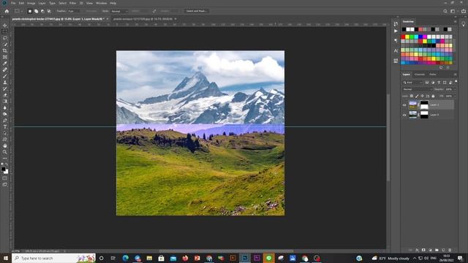Switch to the Paths tab
Image resolution: width=468 pixels, height=263 pixels.
pos(433,75)
